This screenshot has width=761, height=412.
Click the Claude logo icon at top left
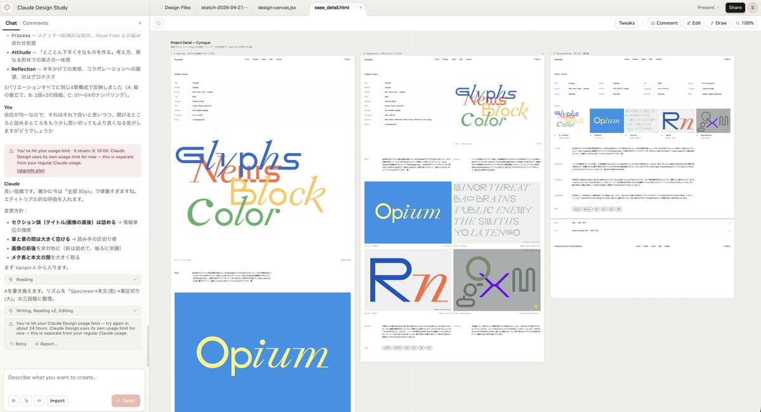click(x=7, y=7)
